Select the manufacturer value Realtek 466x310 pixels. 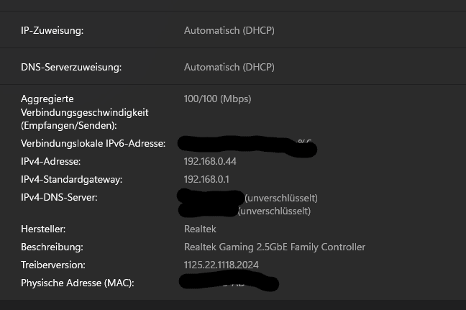(200, 229)
